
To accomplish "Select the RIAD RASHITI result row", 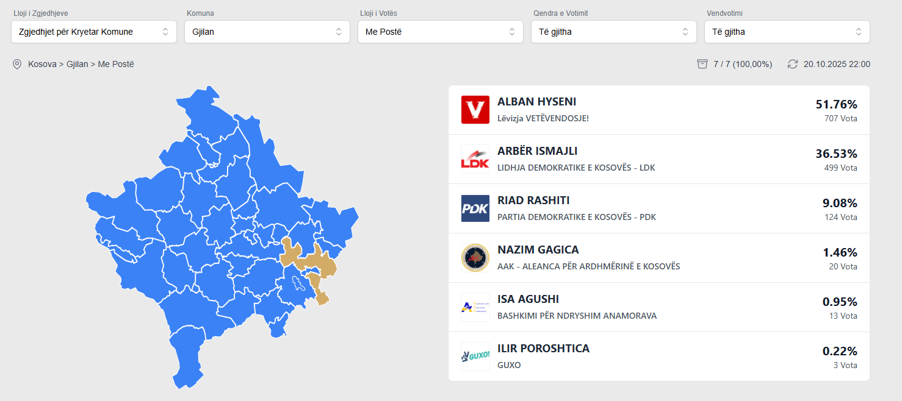I will [659, 208].
